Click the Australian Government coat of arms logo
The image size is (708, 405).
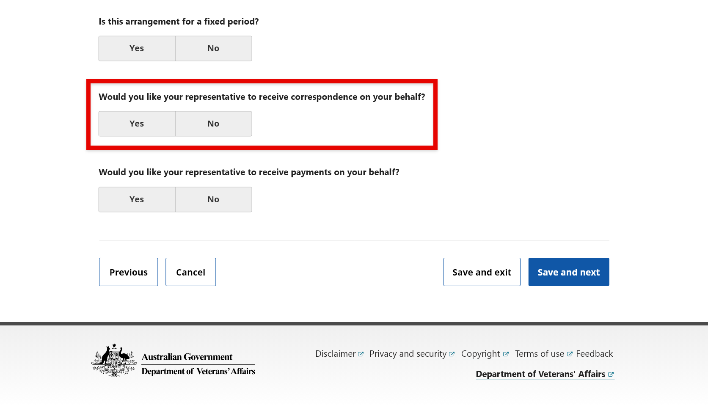[x=113, y=361]
